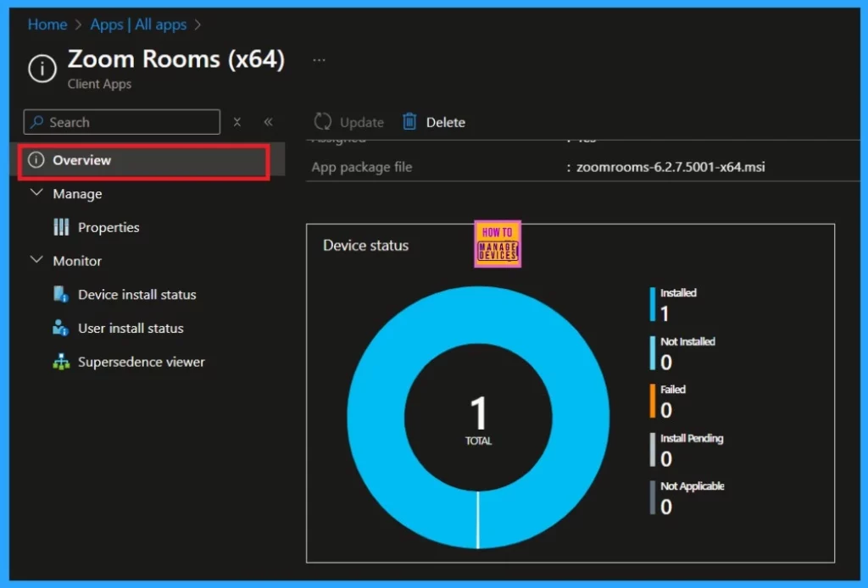Click the Monitor section label
Screen dimensions: 868x588
[x=77, y=261]
